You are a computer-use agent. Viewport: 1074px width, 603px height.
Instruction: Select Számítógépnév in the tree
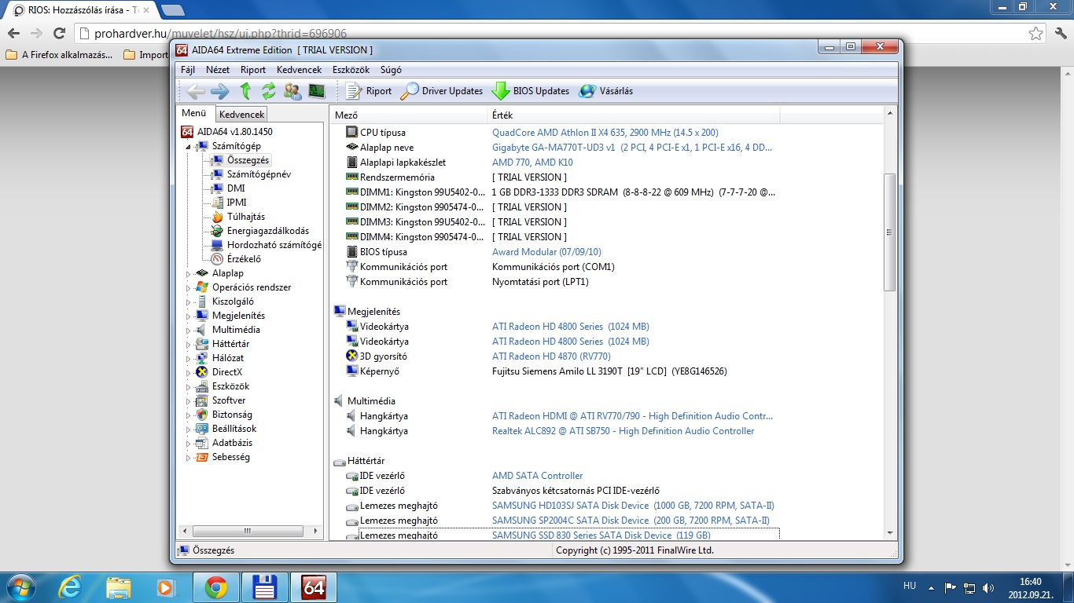(x=259, y=174)
